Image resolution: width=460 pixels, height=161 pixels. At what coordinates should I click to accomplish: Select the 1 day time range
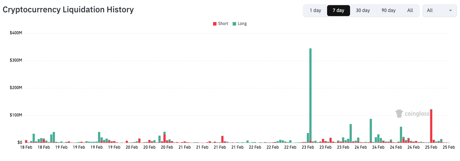(x=315, y=10)
